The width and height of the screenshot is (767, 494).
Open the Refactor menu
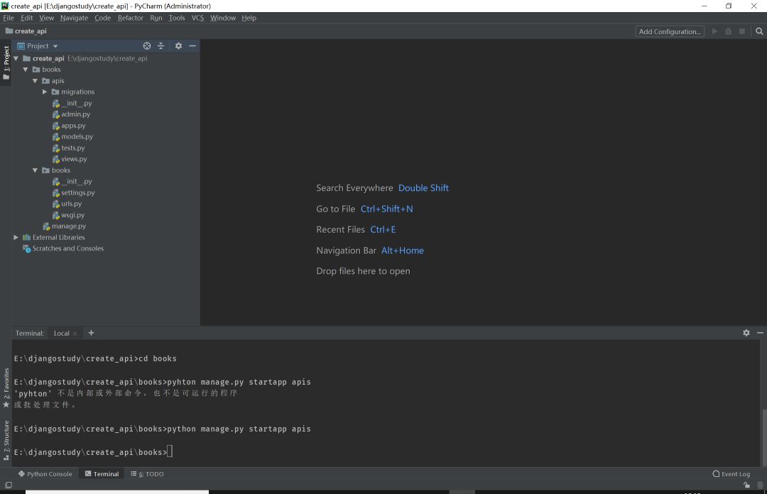pos(130,18)
